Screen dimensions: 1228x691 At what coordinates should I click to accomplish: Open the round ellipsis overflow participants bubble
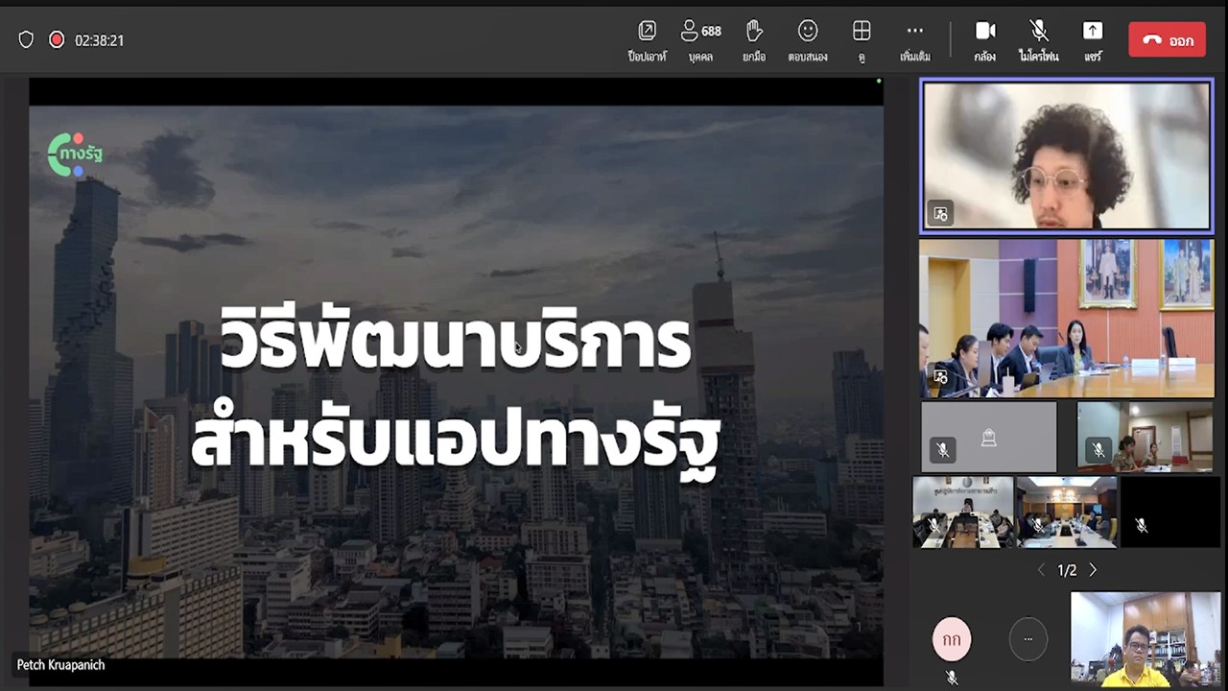[x=1027, y=639]
